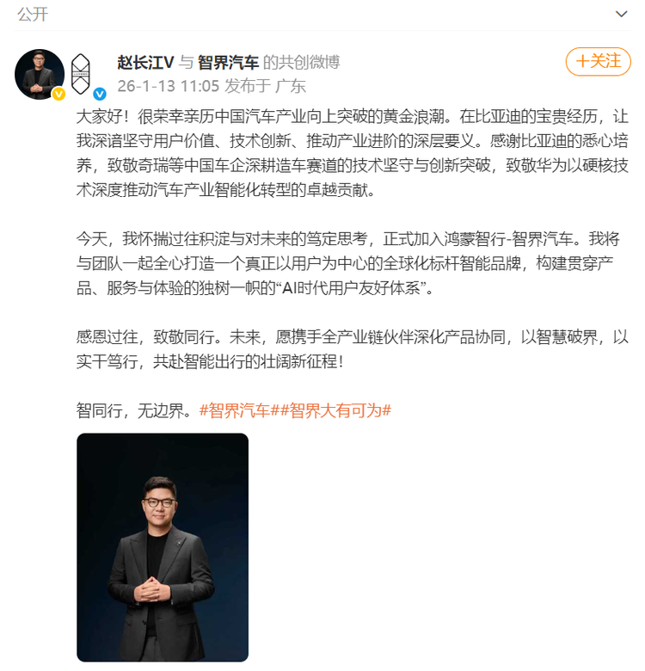Expand the chevron menu beside 公开

(621, 14)
